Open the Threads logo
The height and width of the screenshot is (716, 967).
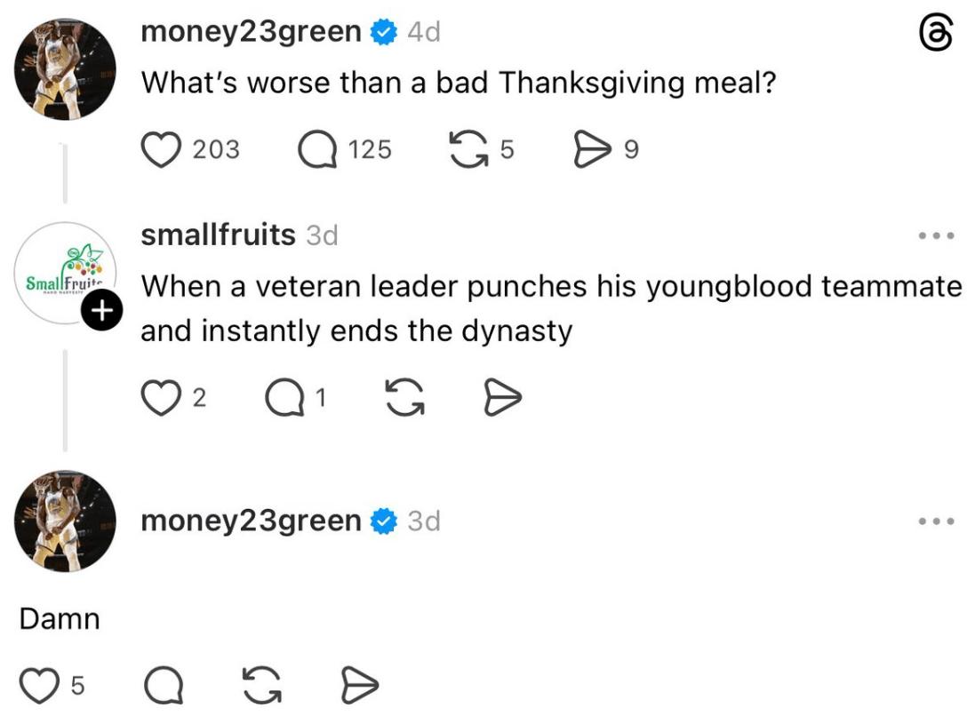(x=935, y=38)
